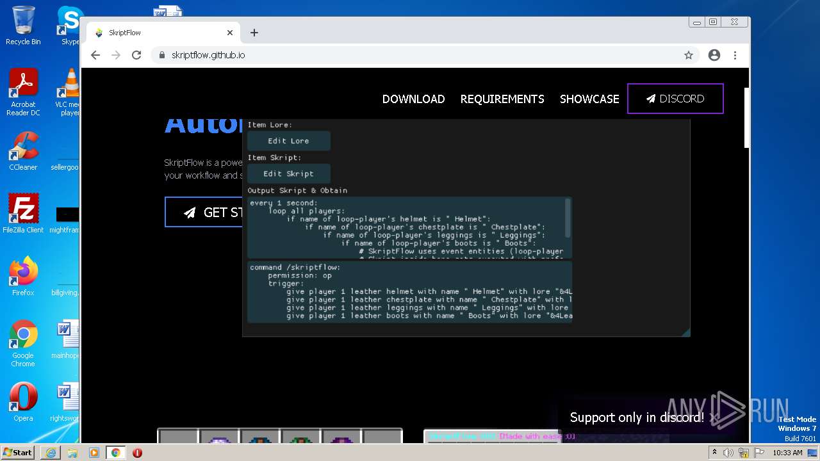Open the Recycle Bin desktop icon

(x=23, y=26)
